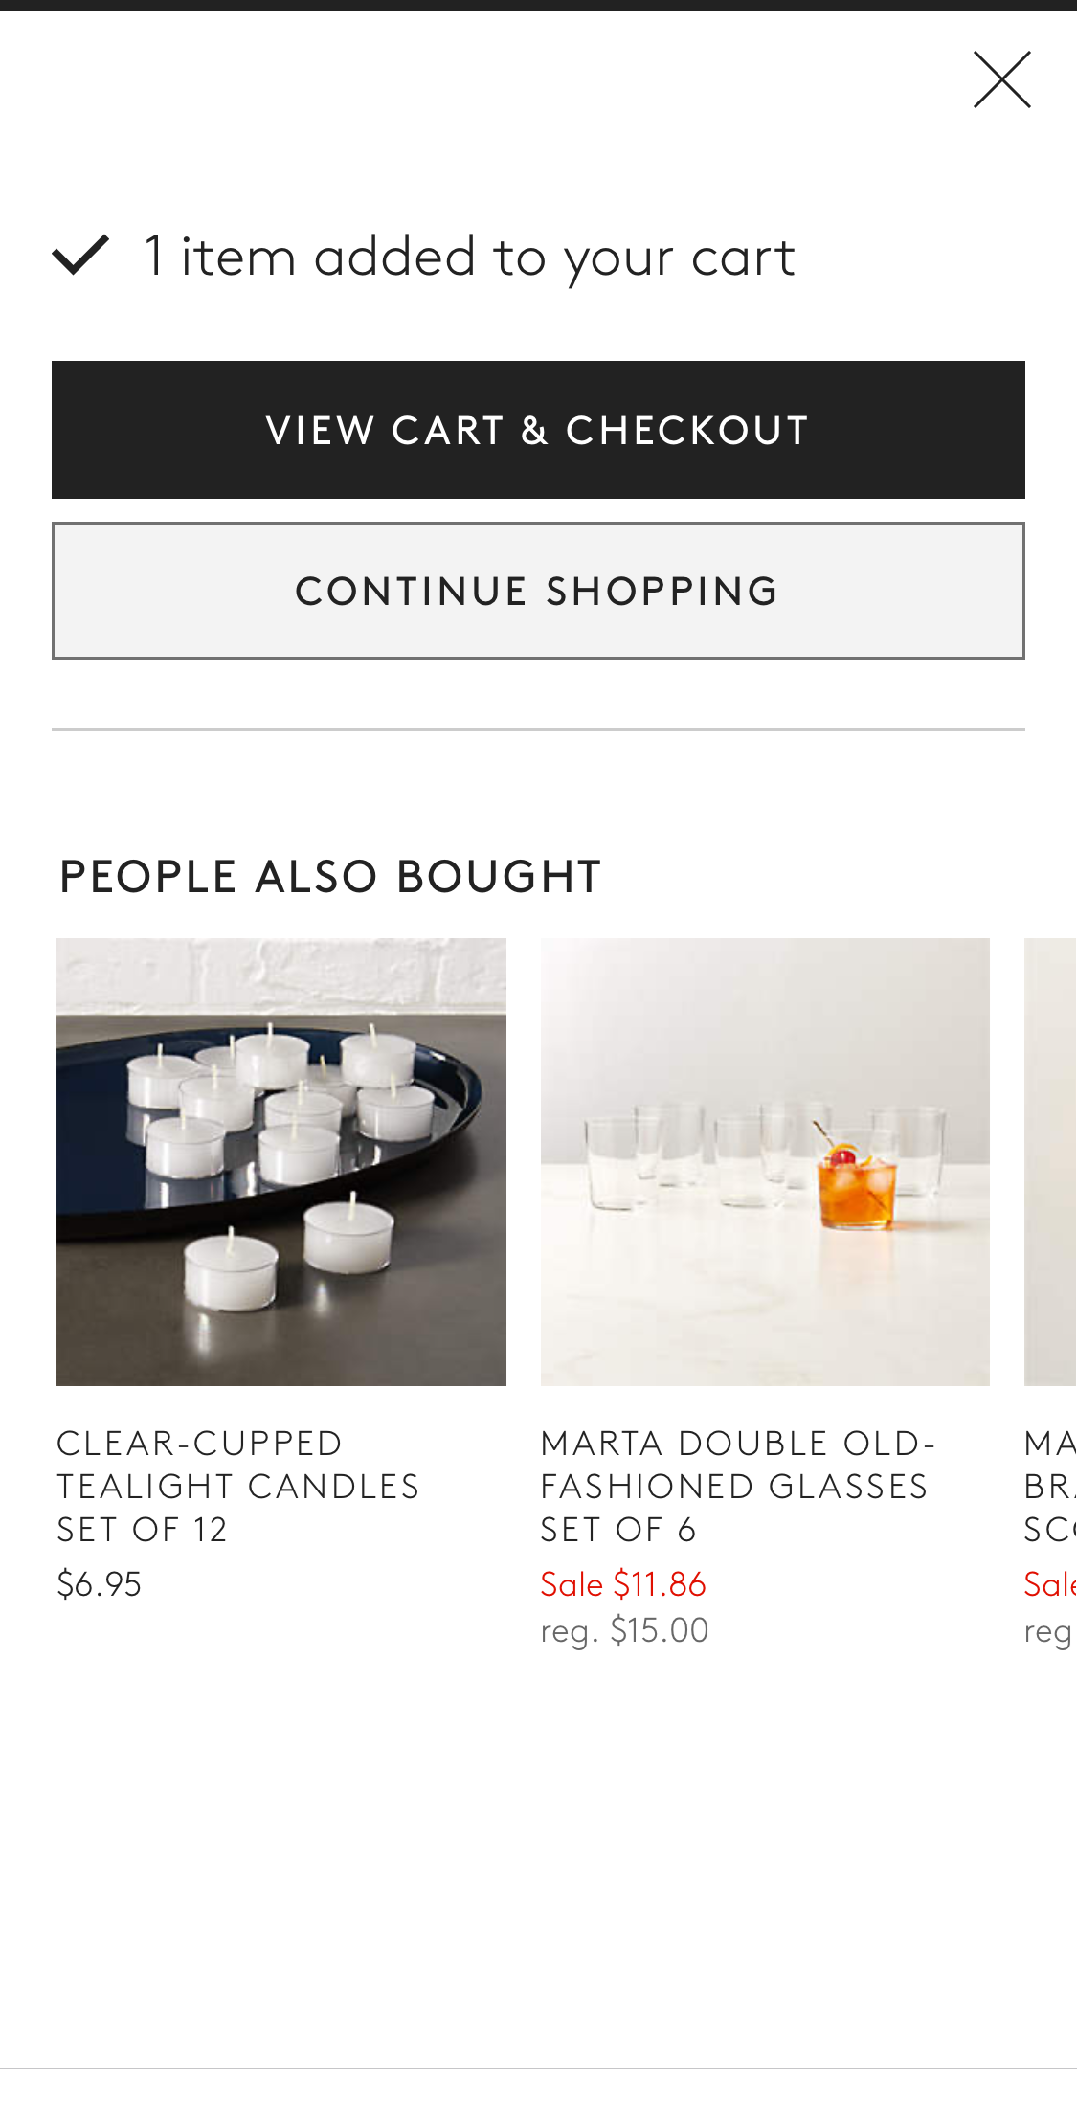Screen dimensions: 1077x2106
Task: Tap the third product's cut-off regular price
Action: pos(1048,1631)
